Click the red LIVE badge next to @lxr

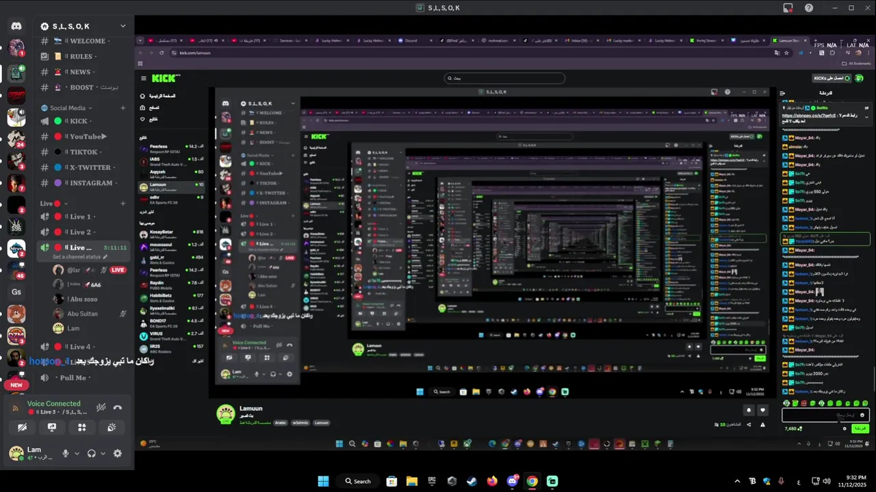point(118,270)
